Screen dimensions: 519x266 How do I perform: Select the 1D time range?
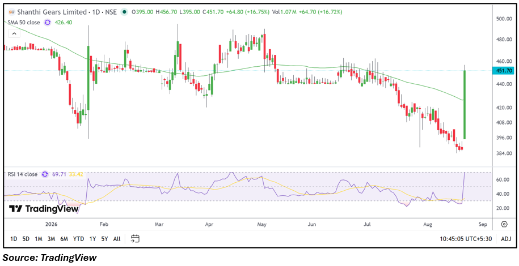[14, 239]
